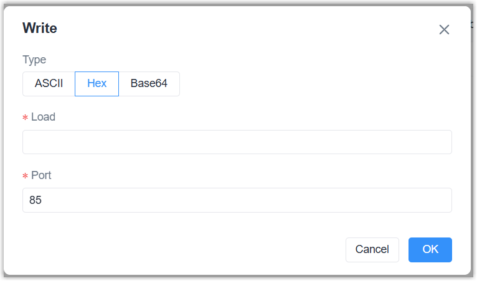477x281 pixels.
Task: Confirm the write with OK button
Action: pos(430,249)
